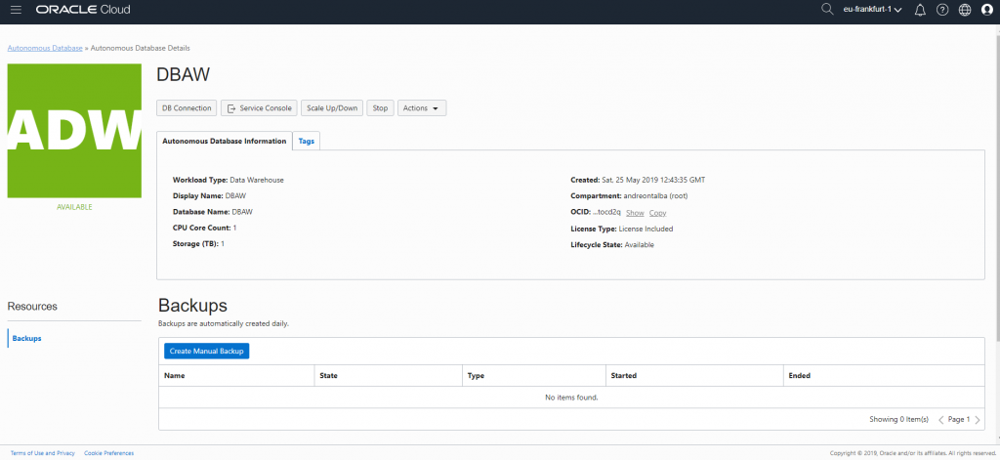Image resolution: width=1000 pixels, height=460 pixels.
Task: Click the Workload Type Data Warehouse text
Action: point(229,180)
